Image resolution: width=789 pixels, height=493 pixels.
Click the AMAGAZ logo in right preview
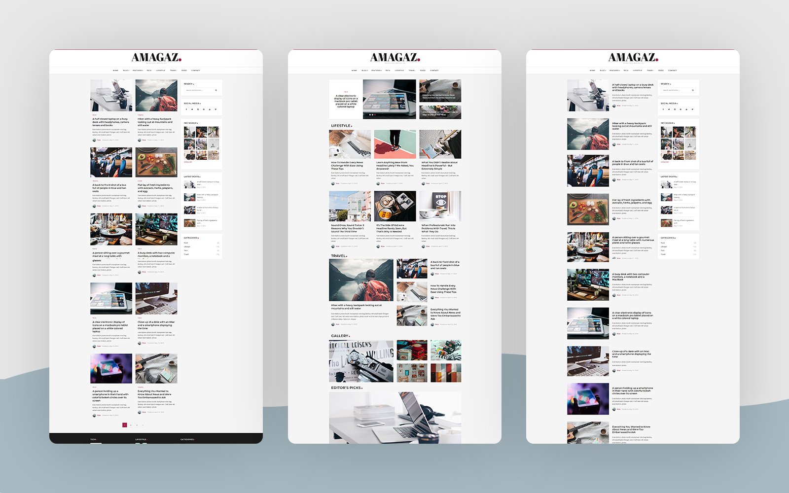[633, 58]
